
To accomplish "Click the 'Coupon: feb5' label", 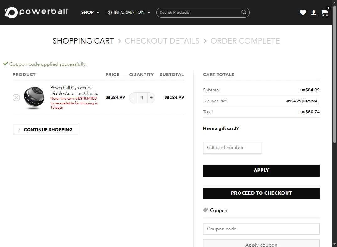I will [216, 101].
